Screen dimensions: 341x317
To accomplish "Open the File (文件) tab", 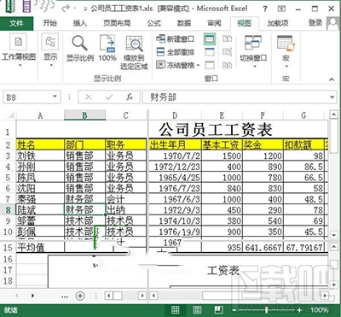I will (x=16, y=23).
